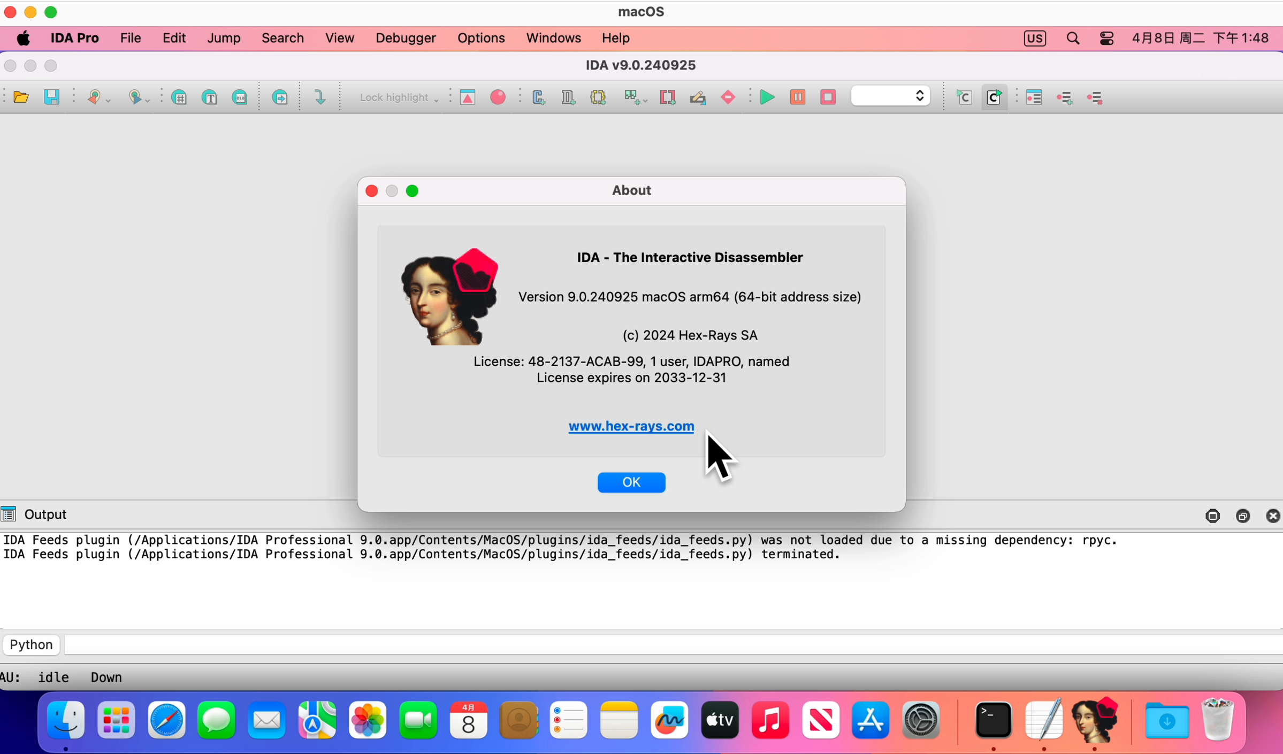Image resolution: width=1283 pixels, height=754 pixels.
Task: Click the version text in About dialog
Action: [x=690, y=297]
